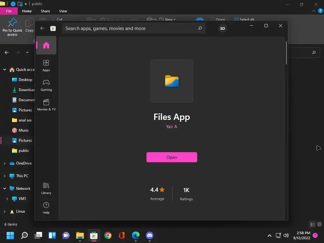The image size is (324, 243).
Task: Open Microsoft Edge from taskbar
Action: tap(136, 235)
